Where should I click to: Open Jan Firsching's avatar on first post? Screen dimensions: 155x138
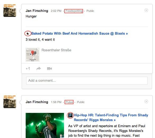(10, 11)
